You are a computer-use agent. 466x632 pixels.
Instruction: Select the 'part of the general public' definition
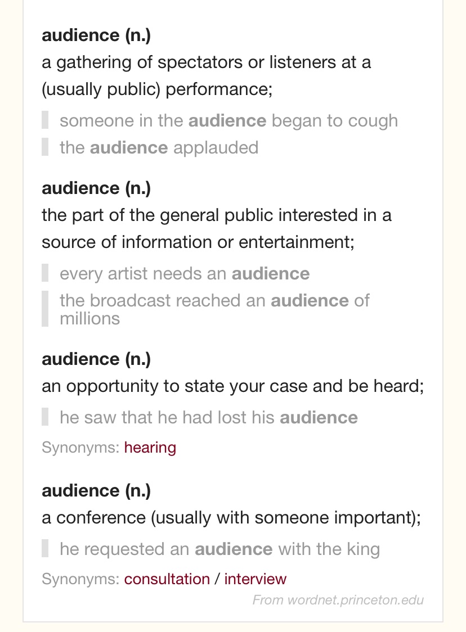tap(216, 228)
